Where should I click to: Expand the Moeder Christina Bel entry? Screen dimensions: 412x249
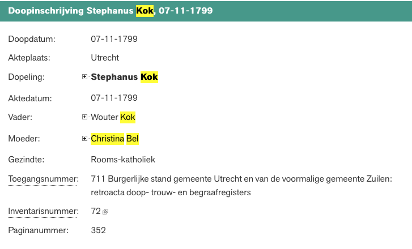[85, 138]
